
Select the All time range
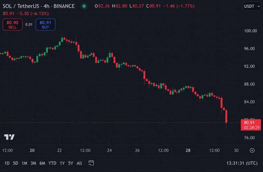pos(79,163)
